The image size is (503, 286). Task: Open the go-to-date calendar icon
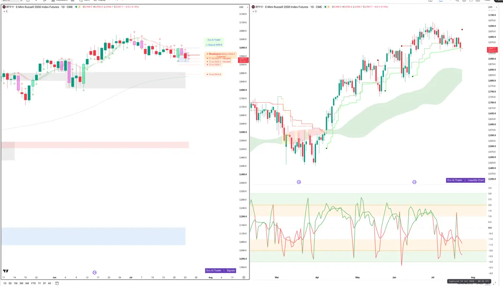57,283
